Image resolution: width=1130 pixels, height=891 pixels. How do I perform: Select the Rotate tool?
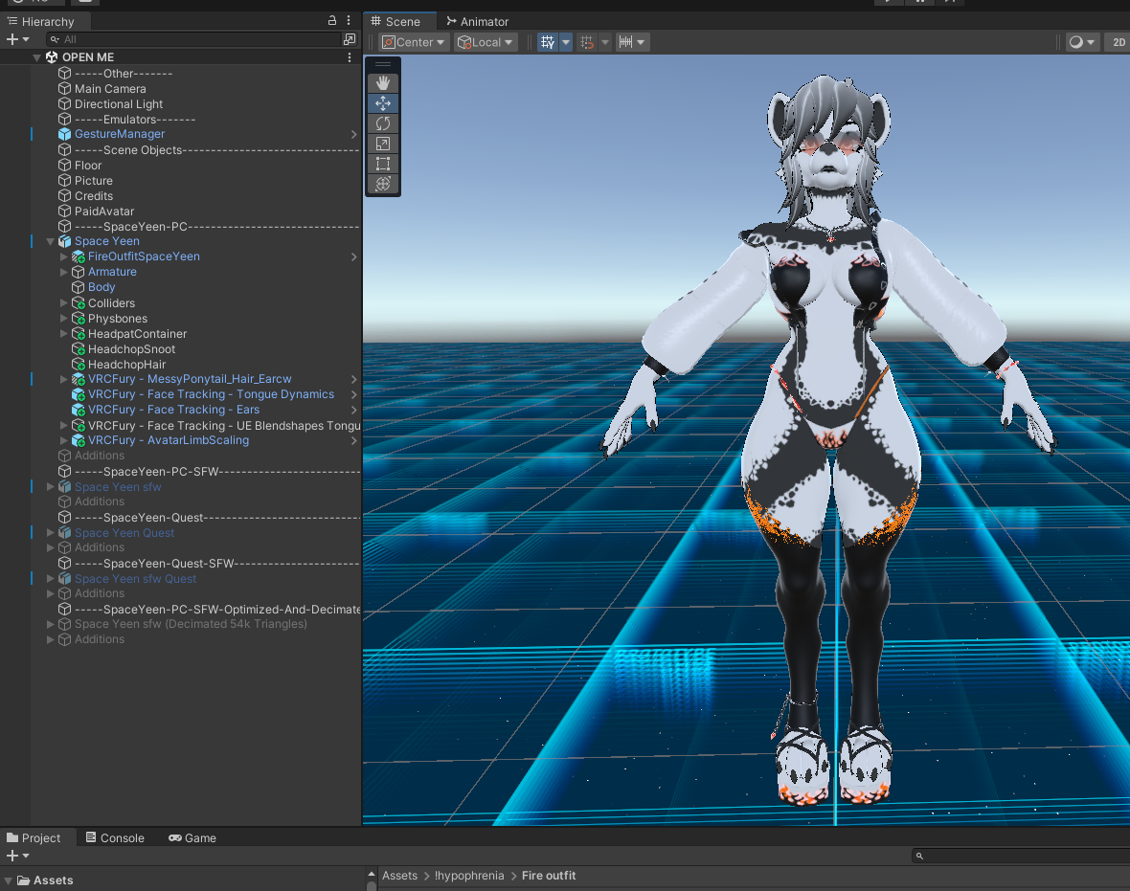pyautogui.click(x=383, y=123)
